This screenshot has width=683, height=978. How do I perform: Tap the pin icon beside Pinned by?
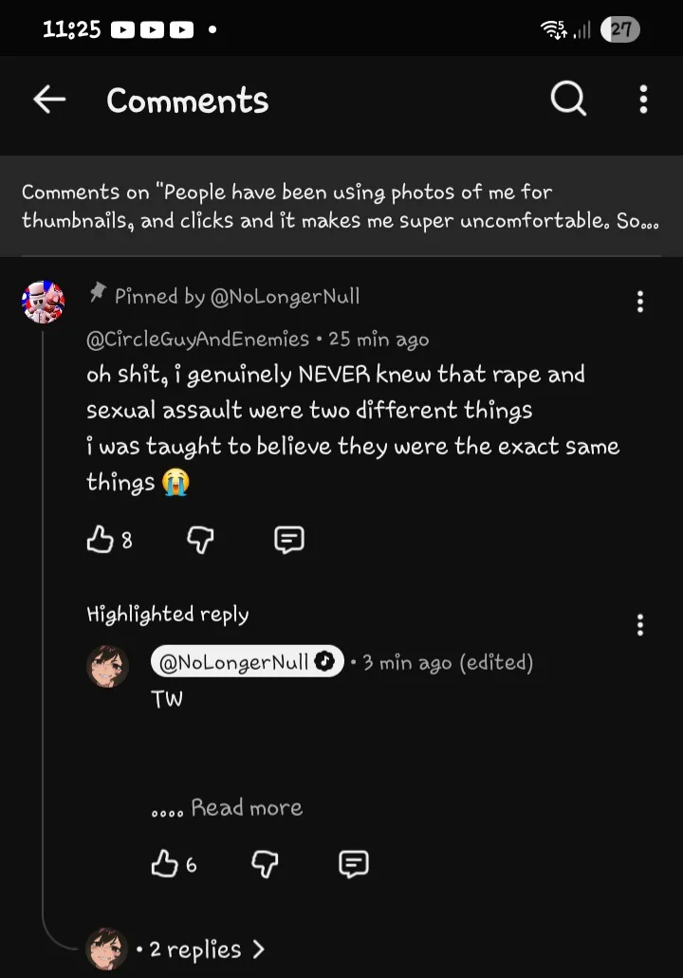[x=97, y=293]
